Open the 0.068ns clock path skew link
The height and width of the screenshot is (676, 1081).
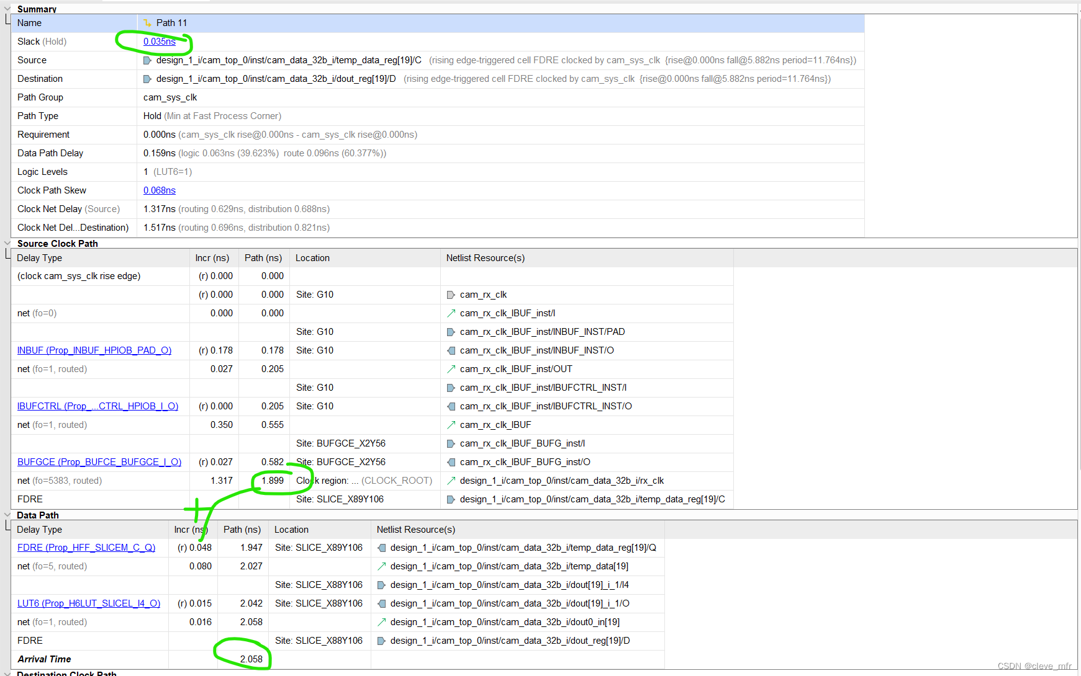pyautogui.click(x=160, y=190)
